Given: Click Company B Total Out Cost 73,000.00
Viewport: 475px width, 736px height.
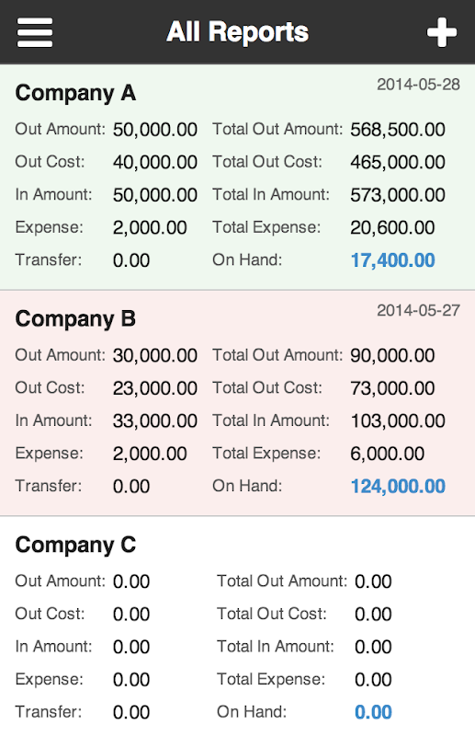Looking at the screenshot, I should tap(392, 388).
